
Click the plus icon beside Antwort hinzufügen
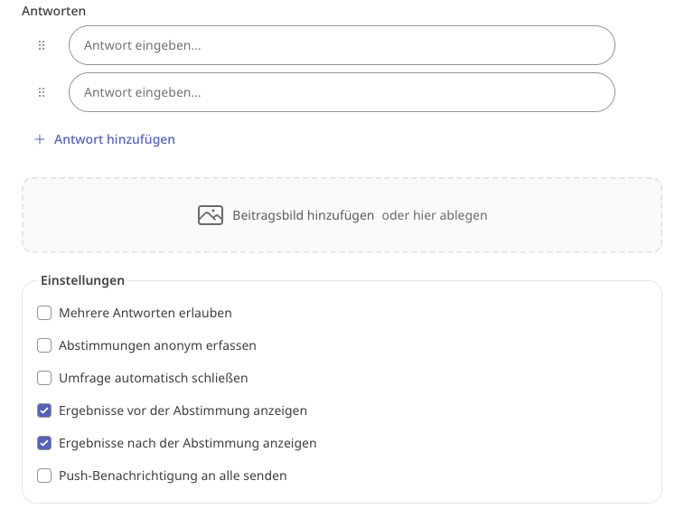tap(40, 139)
